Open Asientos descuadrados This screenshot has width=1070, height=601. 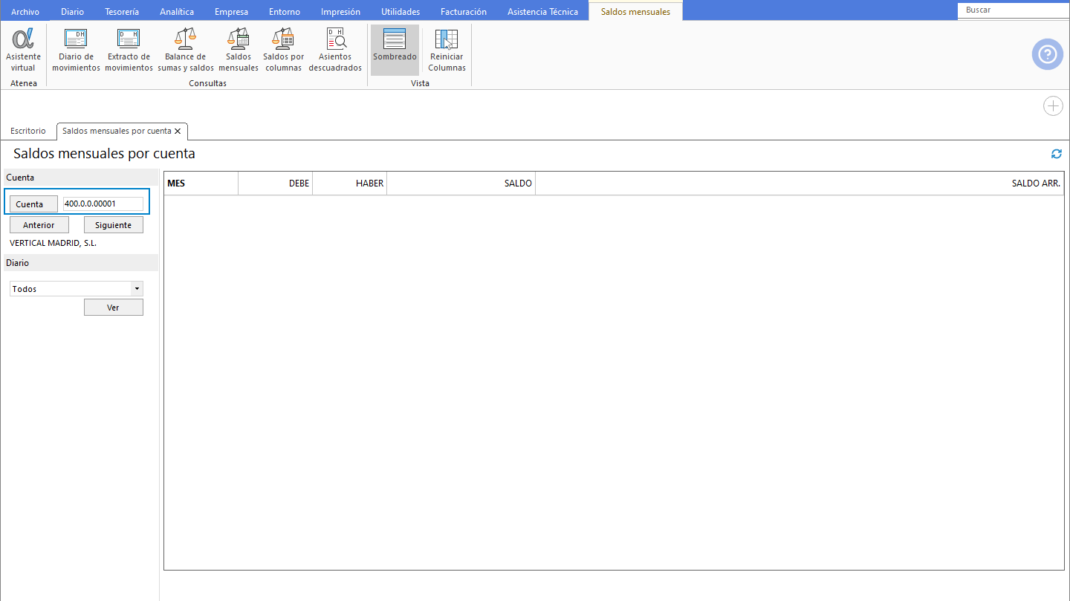pos(335,50)
